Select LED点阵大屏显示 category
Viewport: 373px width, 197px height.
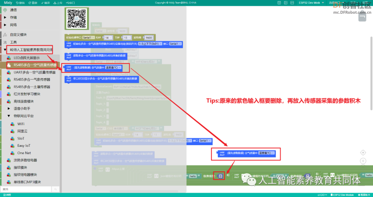point(27,58)
